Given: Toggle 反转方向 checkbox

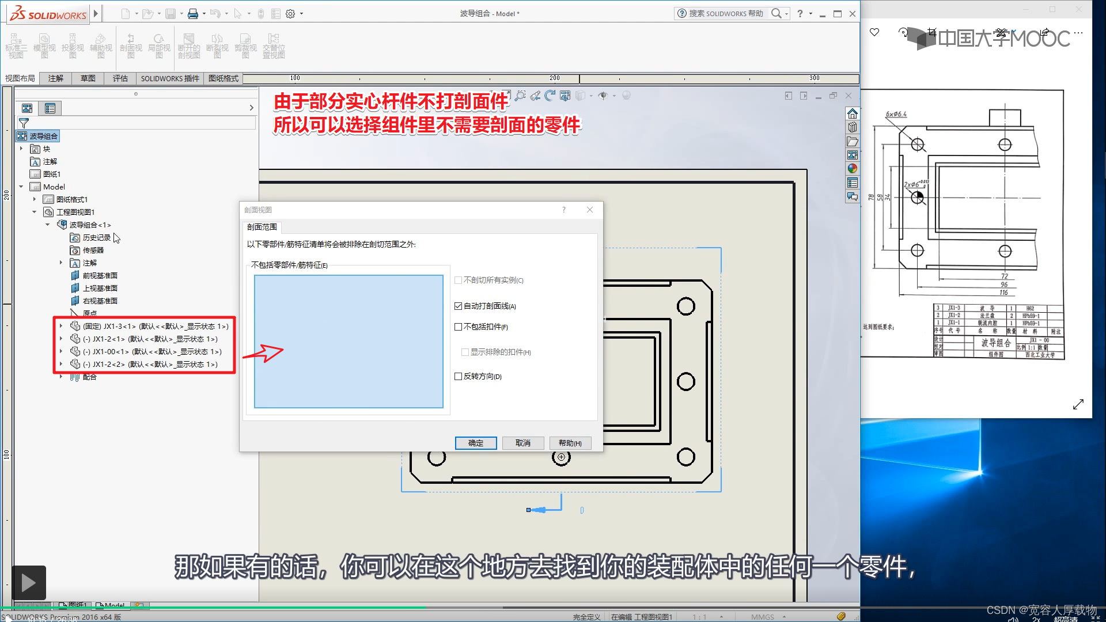Looking at the screenshot, I should tap(459, 377).
